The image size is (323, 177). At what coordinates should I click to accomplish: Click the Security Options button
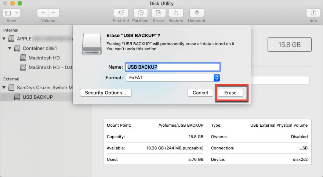[106, 93]
